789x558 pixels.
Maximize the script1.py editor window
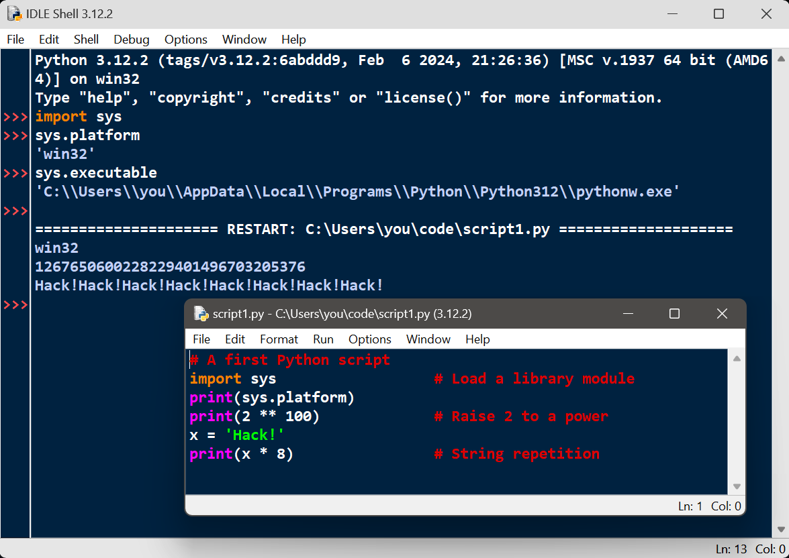pyautogui.click(x=674, y=313)
